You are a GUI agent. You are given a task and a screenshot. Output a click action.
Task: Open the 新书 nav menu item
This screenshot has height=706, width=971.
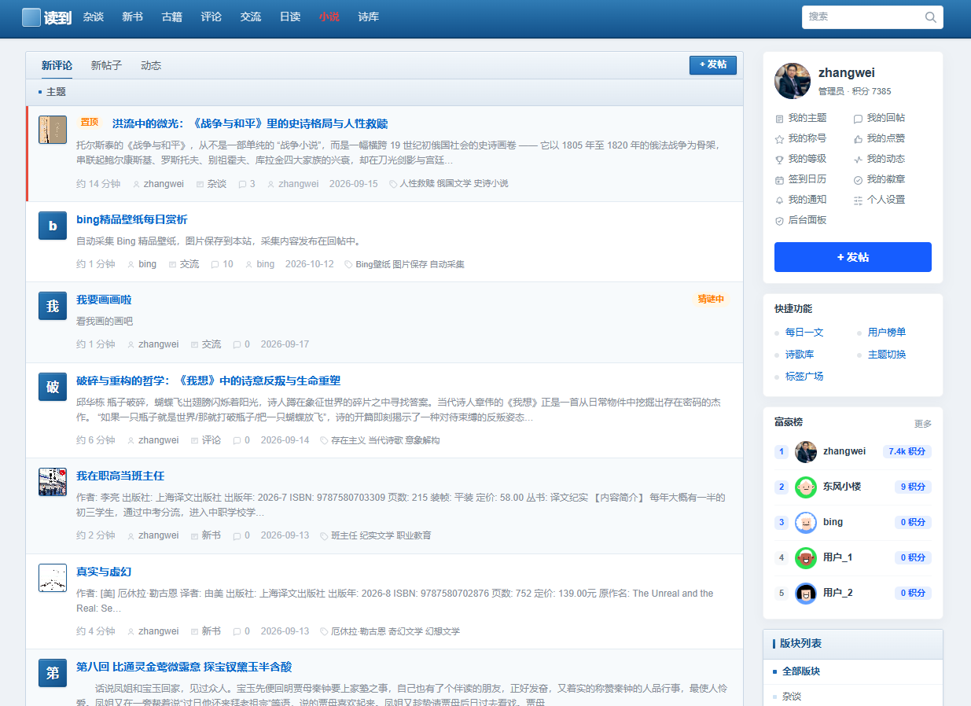click(x=133, y=17)
